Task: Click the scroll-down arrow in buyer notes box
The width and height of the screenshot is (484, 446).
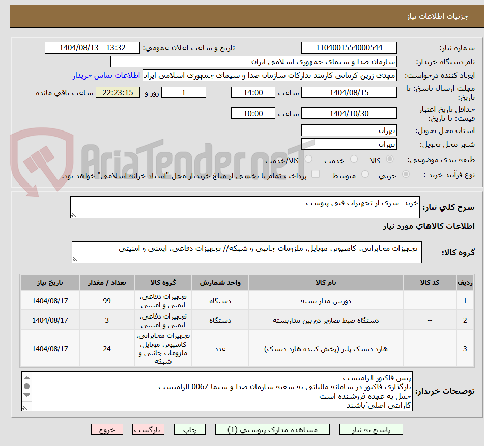Action: [x=26, y=396]
